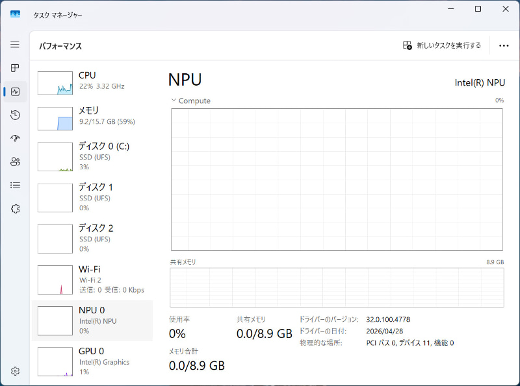The image size is (520, 386).
Task: Click 9.2/15.7 GB (59%) memory reading
Action: 107,122
